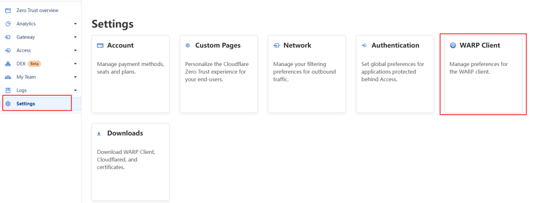Screen dimensions: 537x203
Task: Open the Network settings card
Action: [x=307, y=74]
